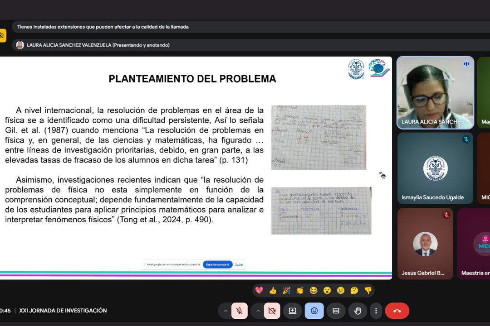Open the three-dot more options menu
This screenshot has width=490, height=326.
(376, 311)
